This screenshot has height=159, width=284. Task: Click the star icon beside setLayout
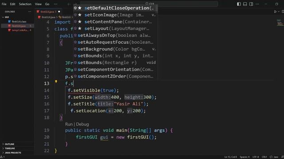click(x=80, y=28)
